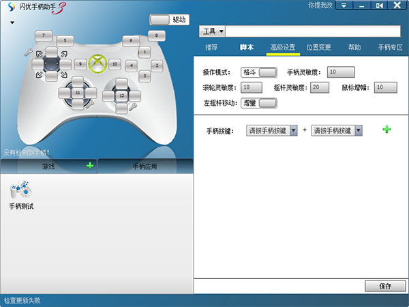This screenshot has width=409, height=307.
Task: Select D-pad up-left diagonal arrow
Action: pyautogui.click(x=39, y=54)
